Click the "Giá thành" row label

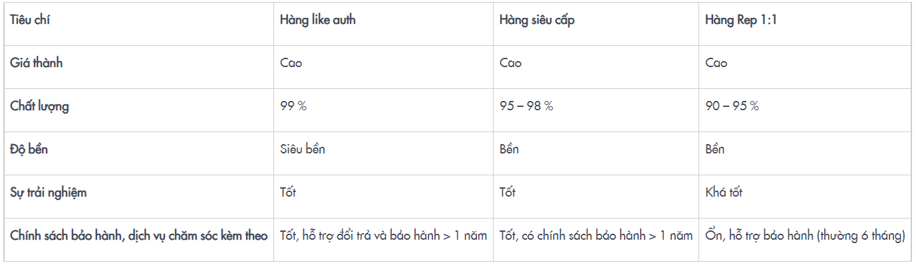[x=37, y=63]
